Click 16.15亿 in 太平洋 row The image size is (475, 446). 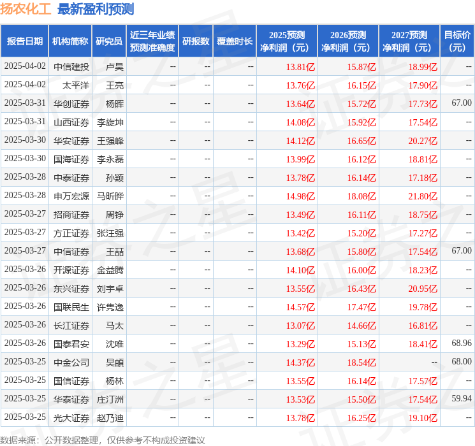362,85
